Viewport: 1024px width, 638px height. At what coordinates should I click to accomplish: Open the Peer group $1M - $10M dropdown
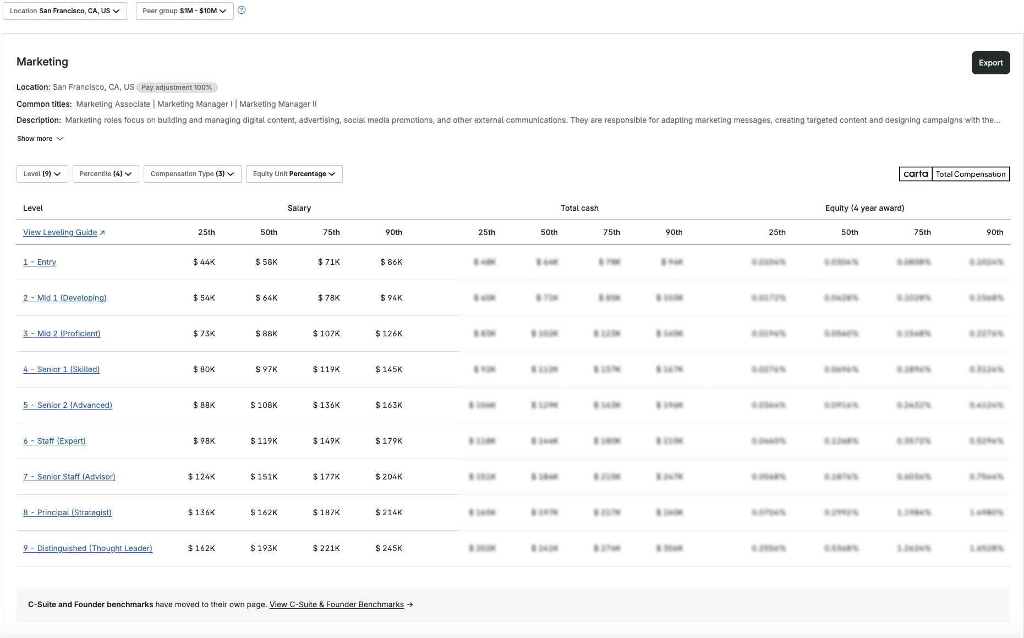point(184,11)
